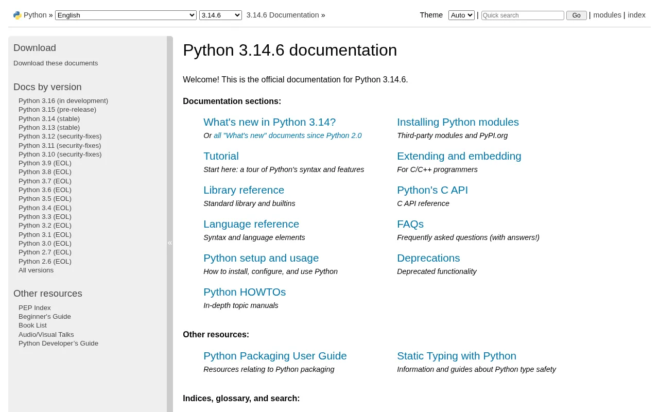Open the Library reference section
659x412 pixels.
(x=244, y=190)
